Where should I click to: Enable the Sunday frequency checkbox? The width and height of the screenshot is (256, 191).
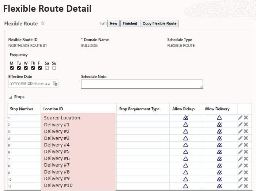(x=54, y=68)
